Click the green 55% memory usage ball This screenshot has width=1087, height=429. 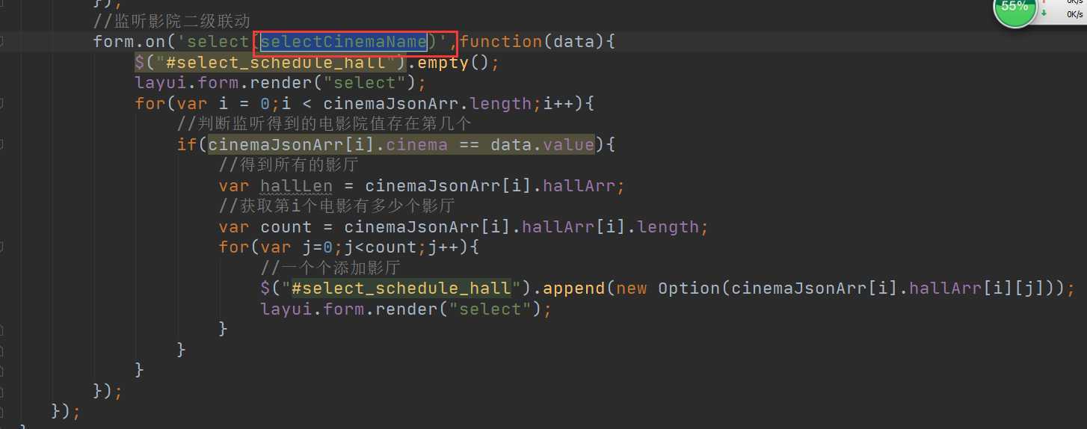1015,9
